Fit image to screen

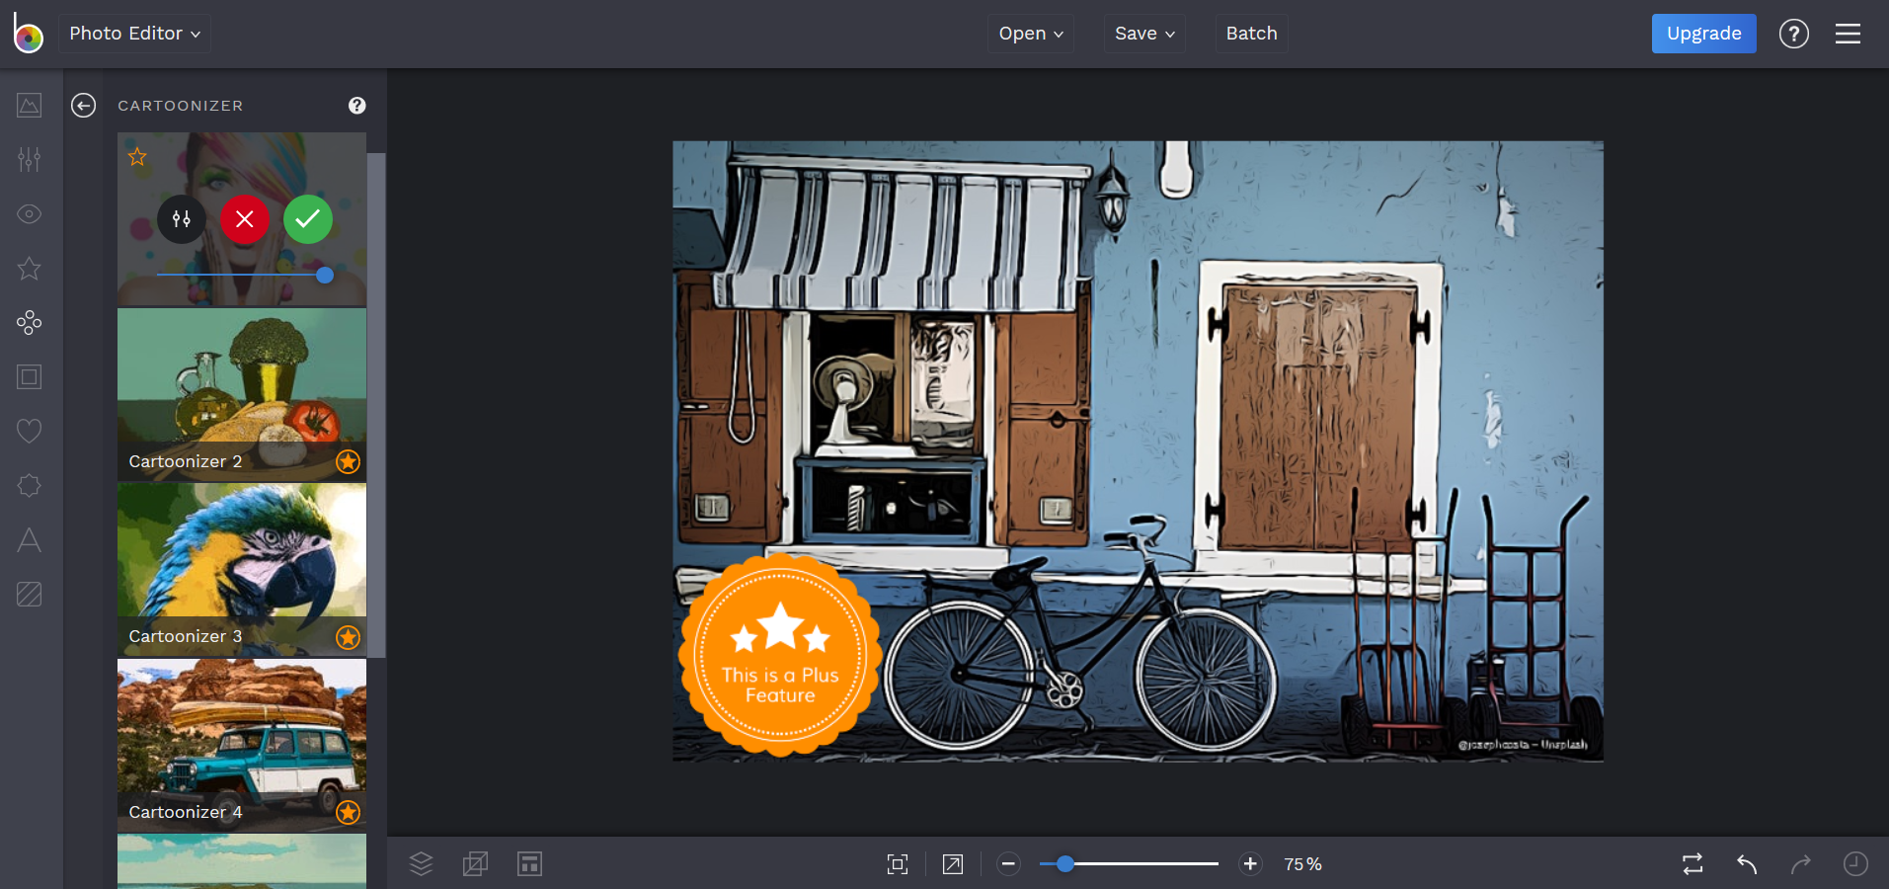[898, 864]
